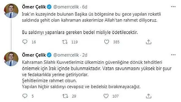Like the second tweet with 107 likes
The width and height of the screenshot is (181, 102).
tap(106, 96)
